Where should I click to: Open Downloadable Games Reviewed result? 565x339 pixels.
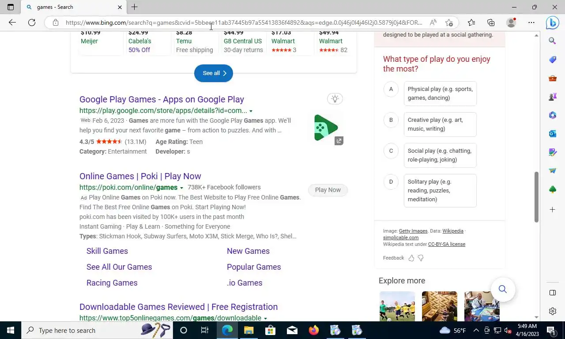tap(178, 307)
